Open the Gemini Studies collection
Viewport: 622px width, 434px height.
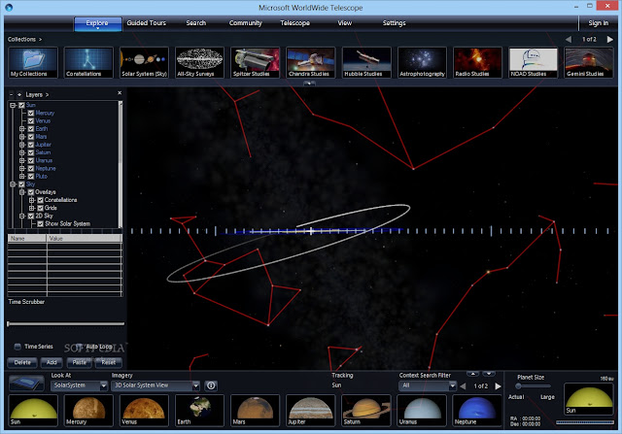tap(589, 62)
